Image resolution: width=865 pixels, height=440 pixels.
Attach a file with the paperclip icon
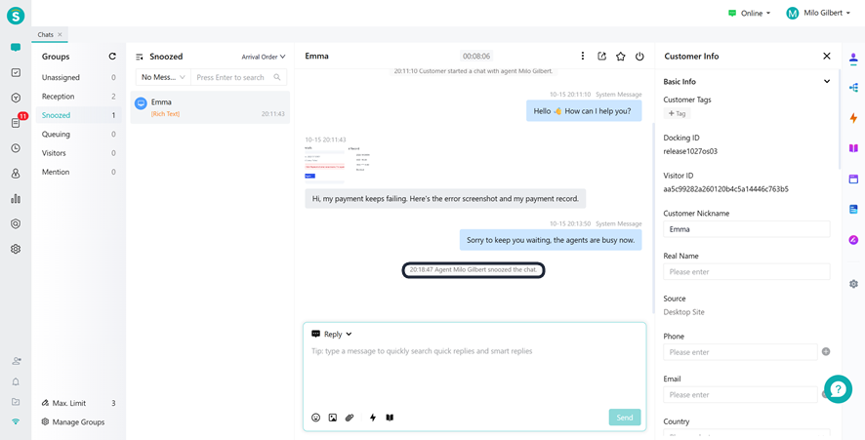pos(350,418)
